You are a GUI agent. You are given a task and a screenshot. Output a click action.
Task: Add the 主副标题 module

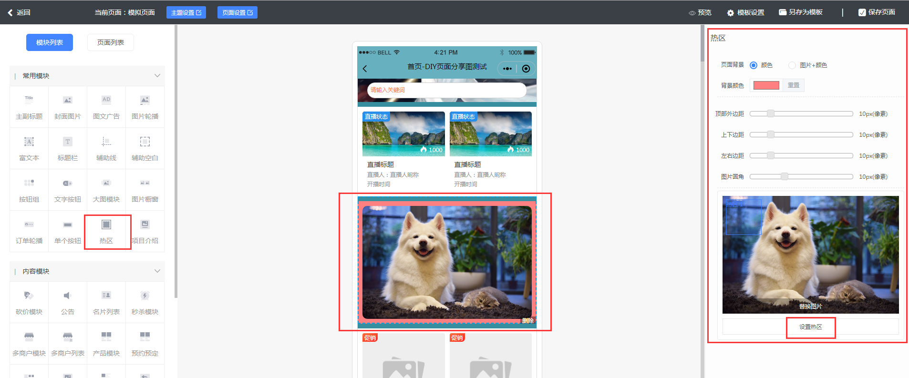point(29,107)
